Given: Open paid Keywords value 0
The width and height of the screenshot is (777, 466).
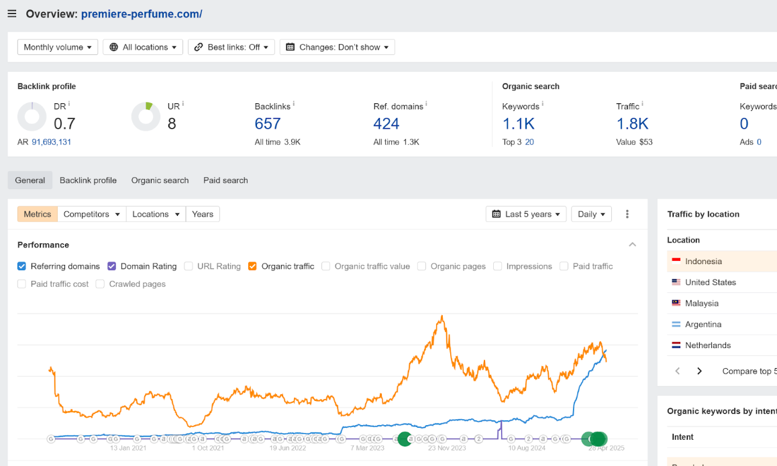Looking at the screenshot, I should click(x=744, y=124).
